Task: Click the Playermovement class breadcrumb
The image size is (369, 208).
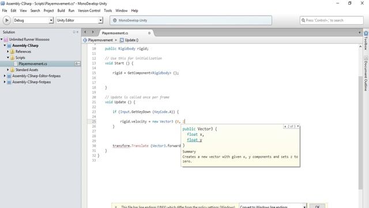Action: [98, 40]
